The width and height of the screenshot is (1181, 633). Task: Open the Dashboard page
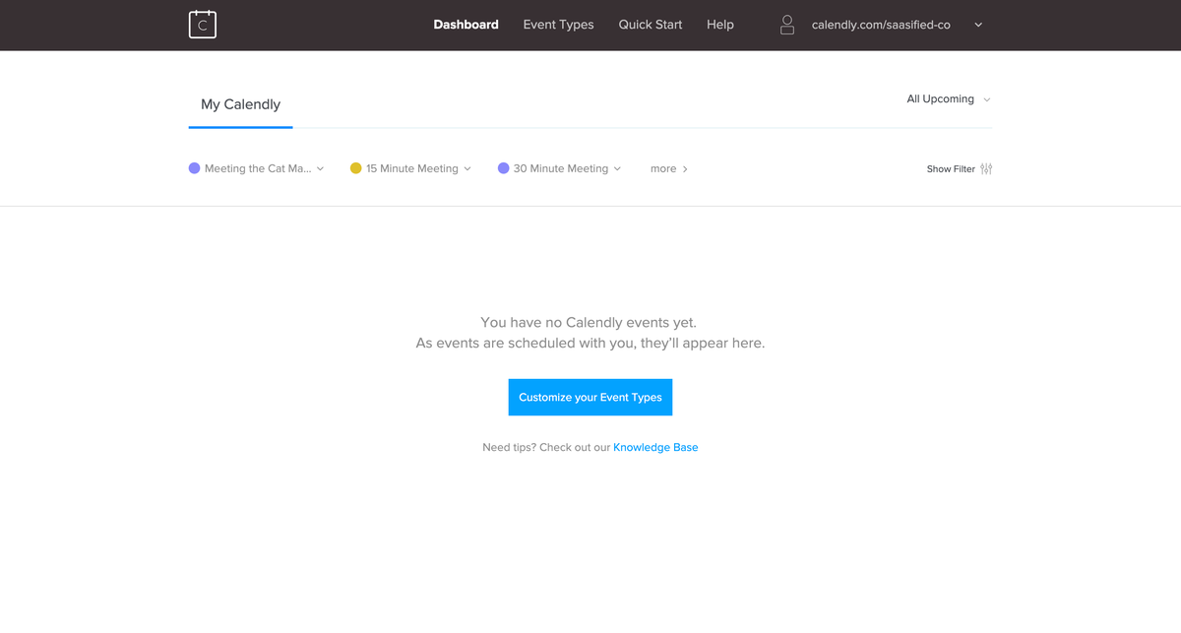pyautogui.click(x=466, y=25)
